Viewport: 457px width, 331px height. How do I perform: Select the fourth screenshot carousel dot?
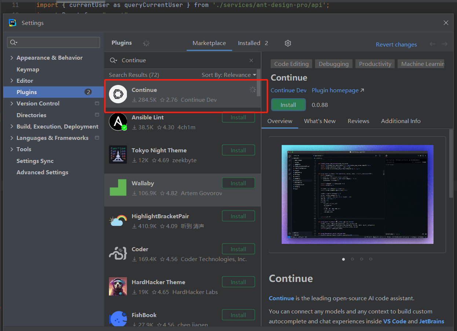coord(371,259)
